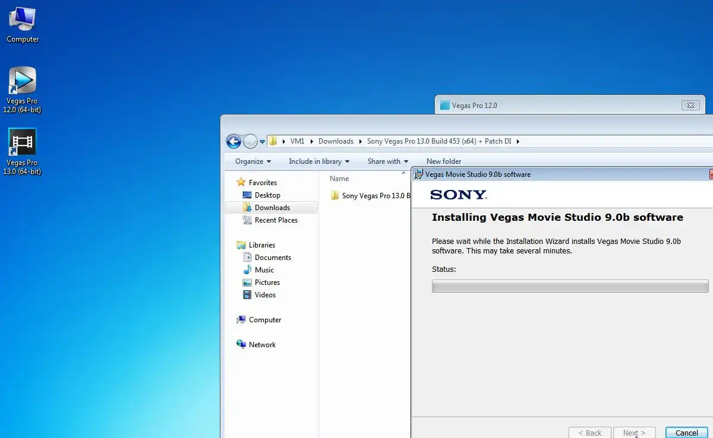Viewport: 713px width, 438px height.
Task: Open the Videos library
Action: pos(260,295)
